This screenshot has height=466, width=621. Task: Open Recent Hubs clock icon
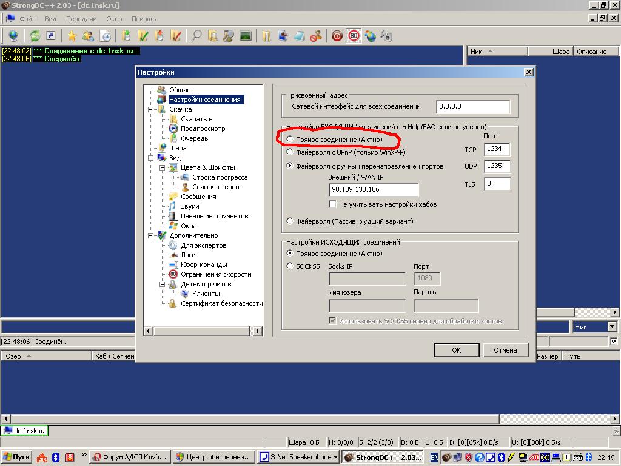[x=106, y=36]
